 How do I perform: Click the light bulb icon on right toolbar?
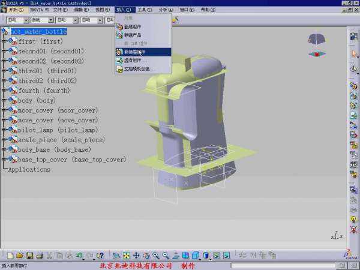pyautogui.click(x=353, y=220)
